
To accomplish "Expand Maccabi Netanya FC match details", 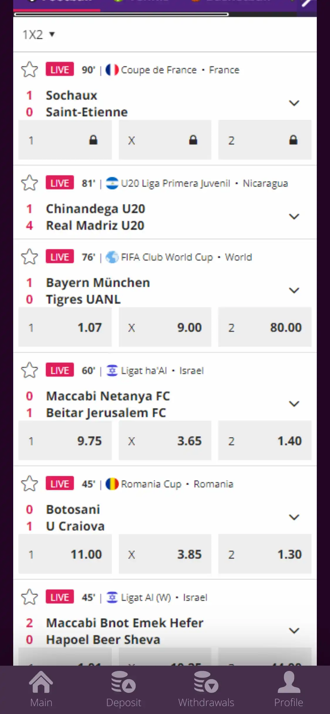I will (294, 404).
